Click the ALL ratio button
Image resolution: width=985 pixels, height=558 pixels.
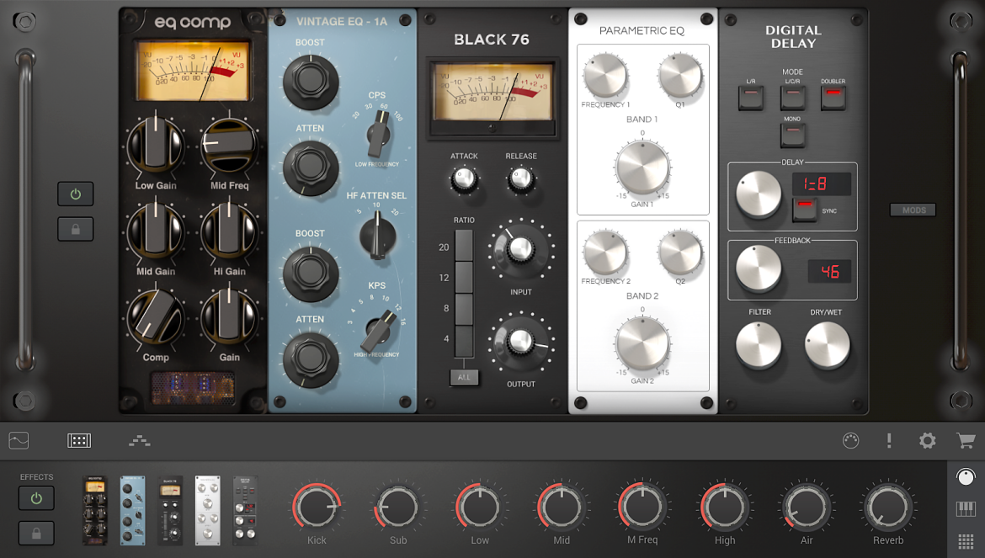tap(464, 377)
